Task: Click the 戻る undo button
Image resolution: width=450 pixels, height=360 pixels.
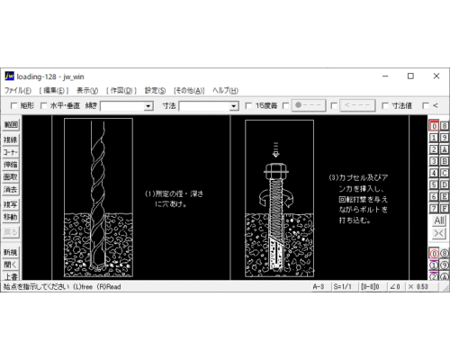Action: click(11, 232)
